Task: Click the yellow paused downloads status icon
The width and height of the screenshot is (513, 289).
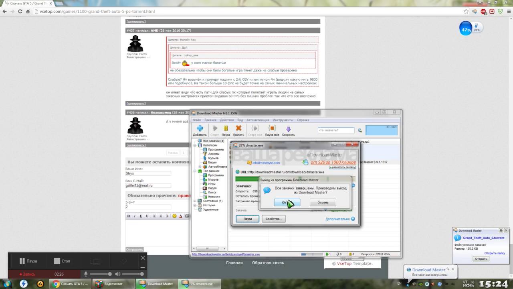Action: pyautogui.click(x=351, y=254)
